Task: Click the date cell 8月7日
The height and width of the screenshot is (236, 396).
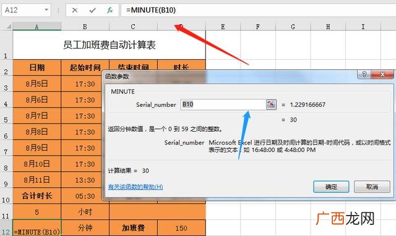Action: pyautogui.click(x=37, y=116)
